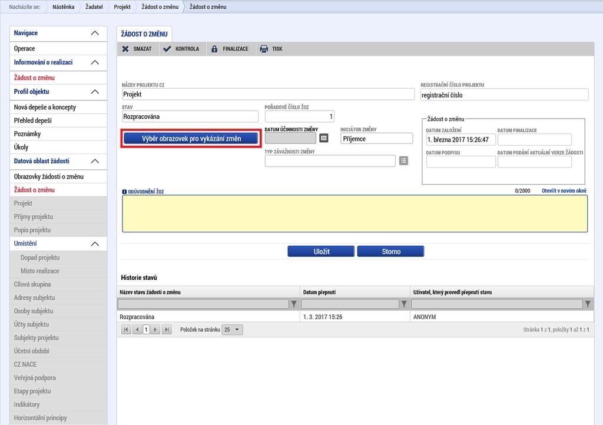
Task: Open calendar picker for Datum účinnosti změny
Action: (324, 138)
